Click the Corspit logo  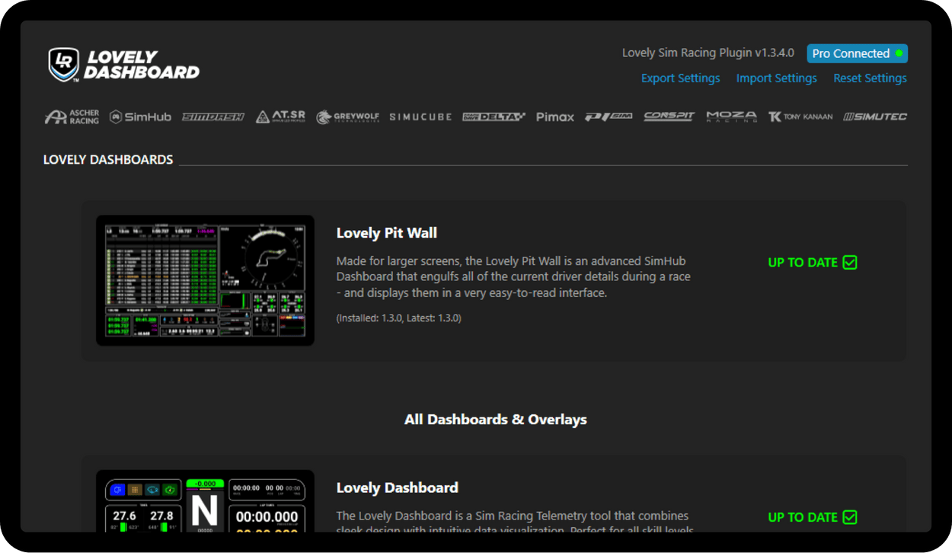669,117
